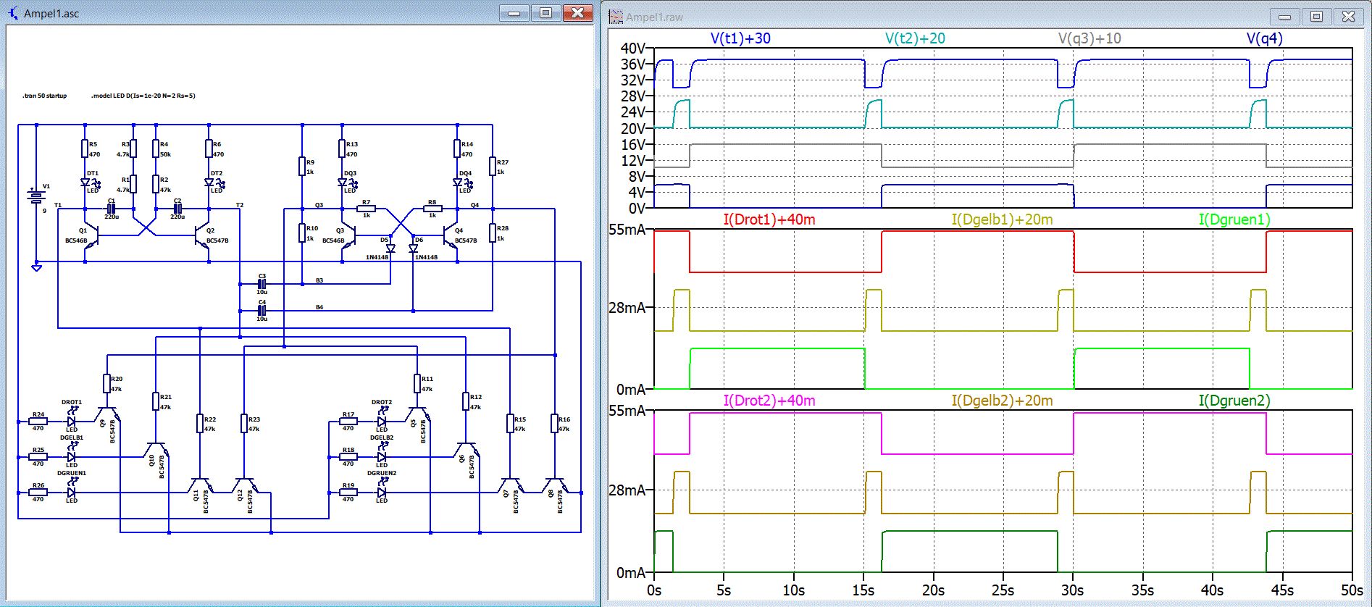This screenshot has height=607, width=1372.
Task: Click diode D5 1N4148 symbol
Action: (390, 248)
